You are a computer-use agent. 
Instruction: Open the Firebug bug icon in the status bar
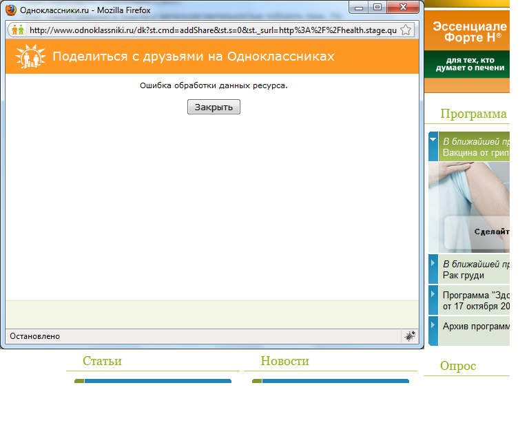click(410, 336)
